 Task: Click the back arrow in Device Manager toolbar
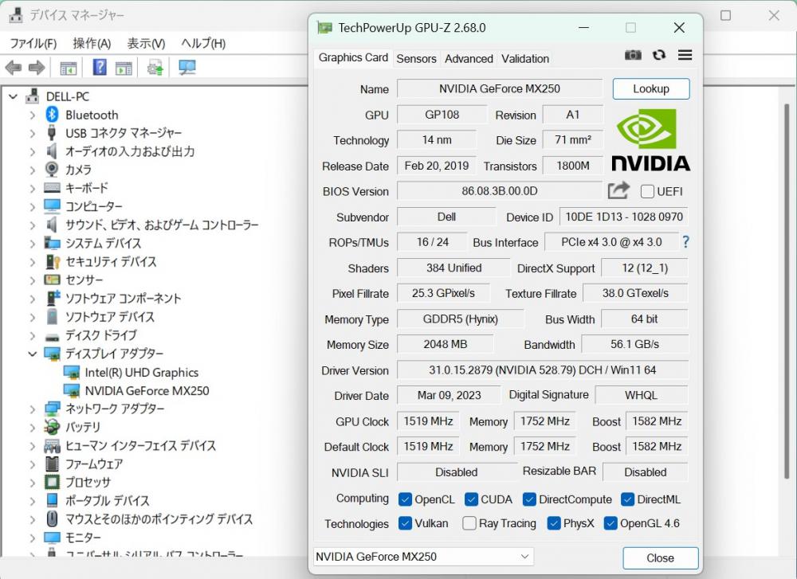tap(14, 67)
